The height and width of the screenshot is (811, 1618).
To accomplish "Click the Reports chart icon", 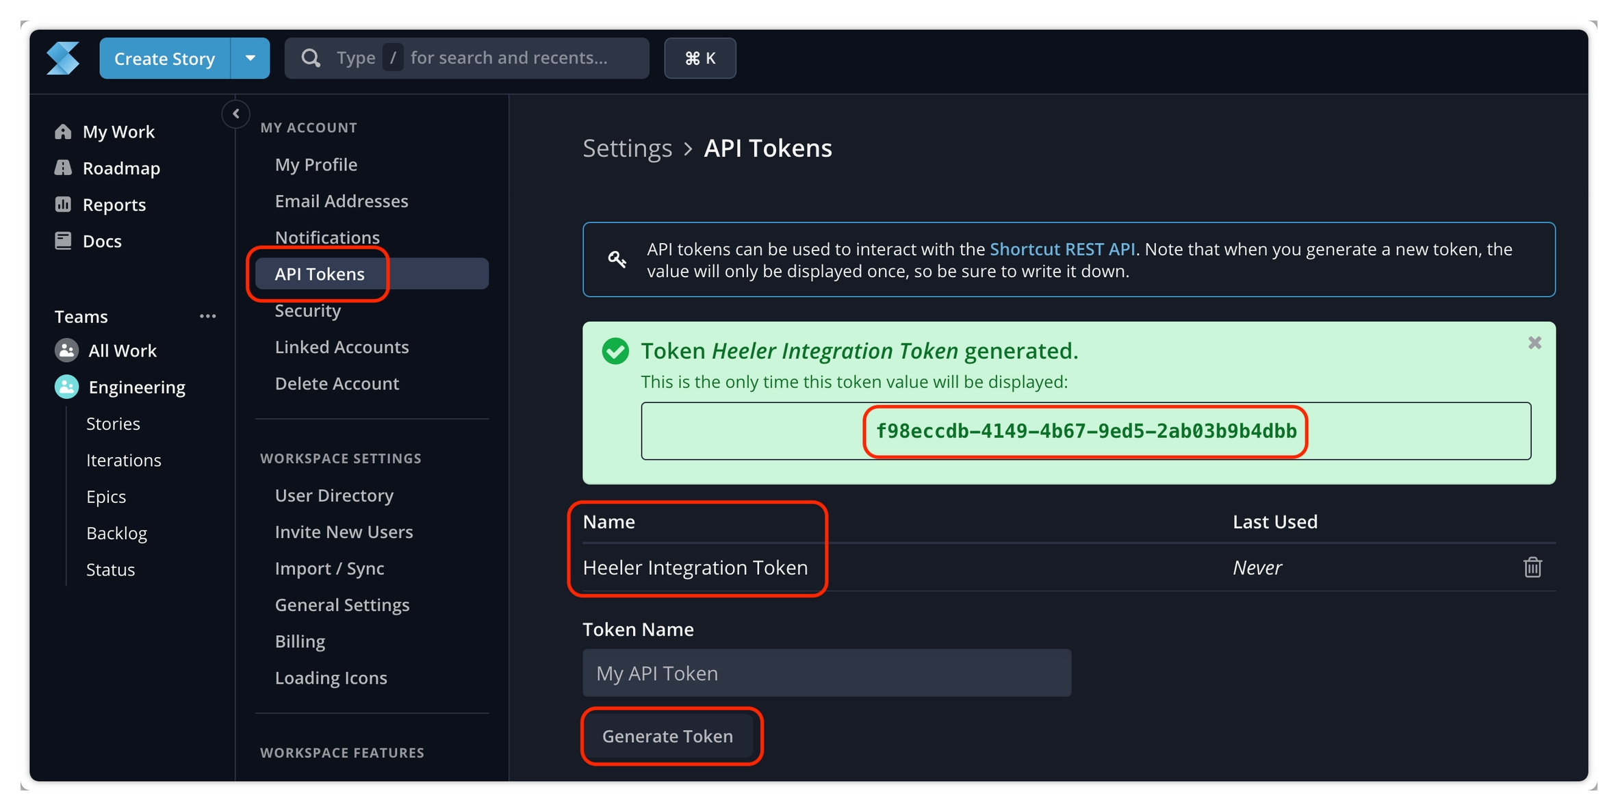I will coord(63,204).
